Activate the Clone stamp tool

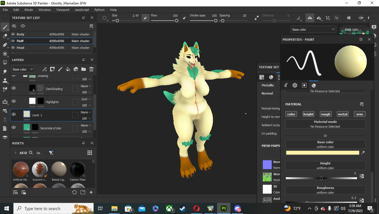5,81
